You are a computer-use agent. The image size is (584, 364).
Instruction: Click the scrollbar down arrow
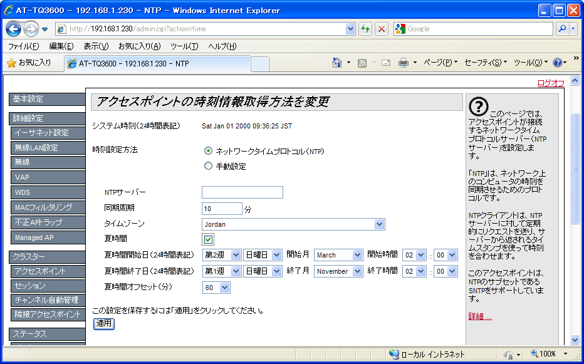(575, 340)
